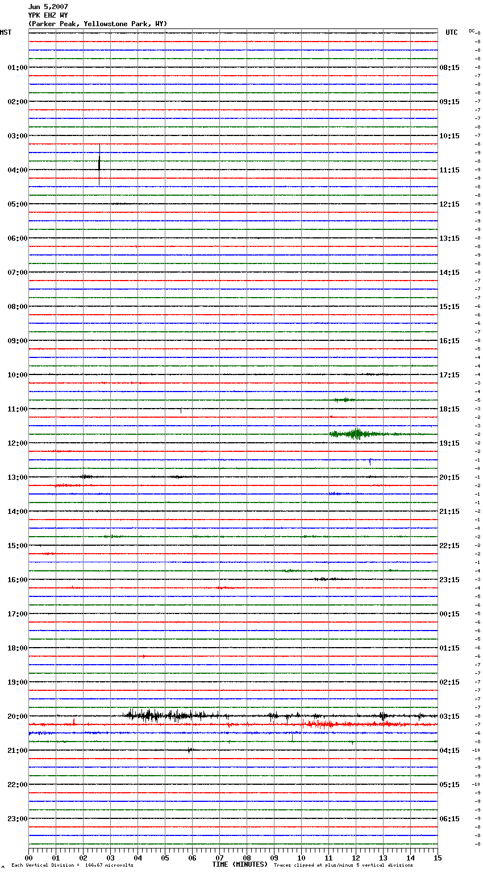
Task: Click the '19:15' UTC time label
Action: click(450, 443)
